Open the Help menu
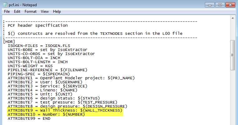This screenshot has width=238, height=125. 57,12
